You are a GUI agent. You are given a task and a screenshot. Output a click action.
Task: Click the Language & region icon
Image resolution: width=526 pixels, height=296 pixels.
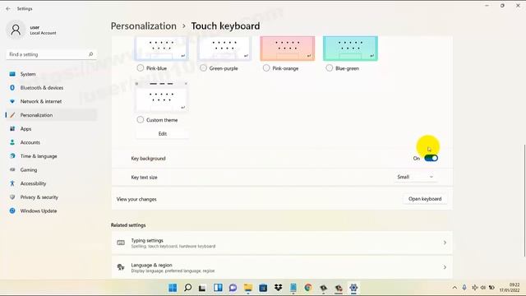tap(121, 267)
